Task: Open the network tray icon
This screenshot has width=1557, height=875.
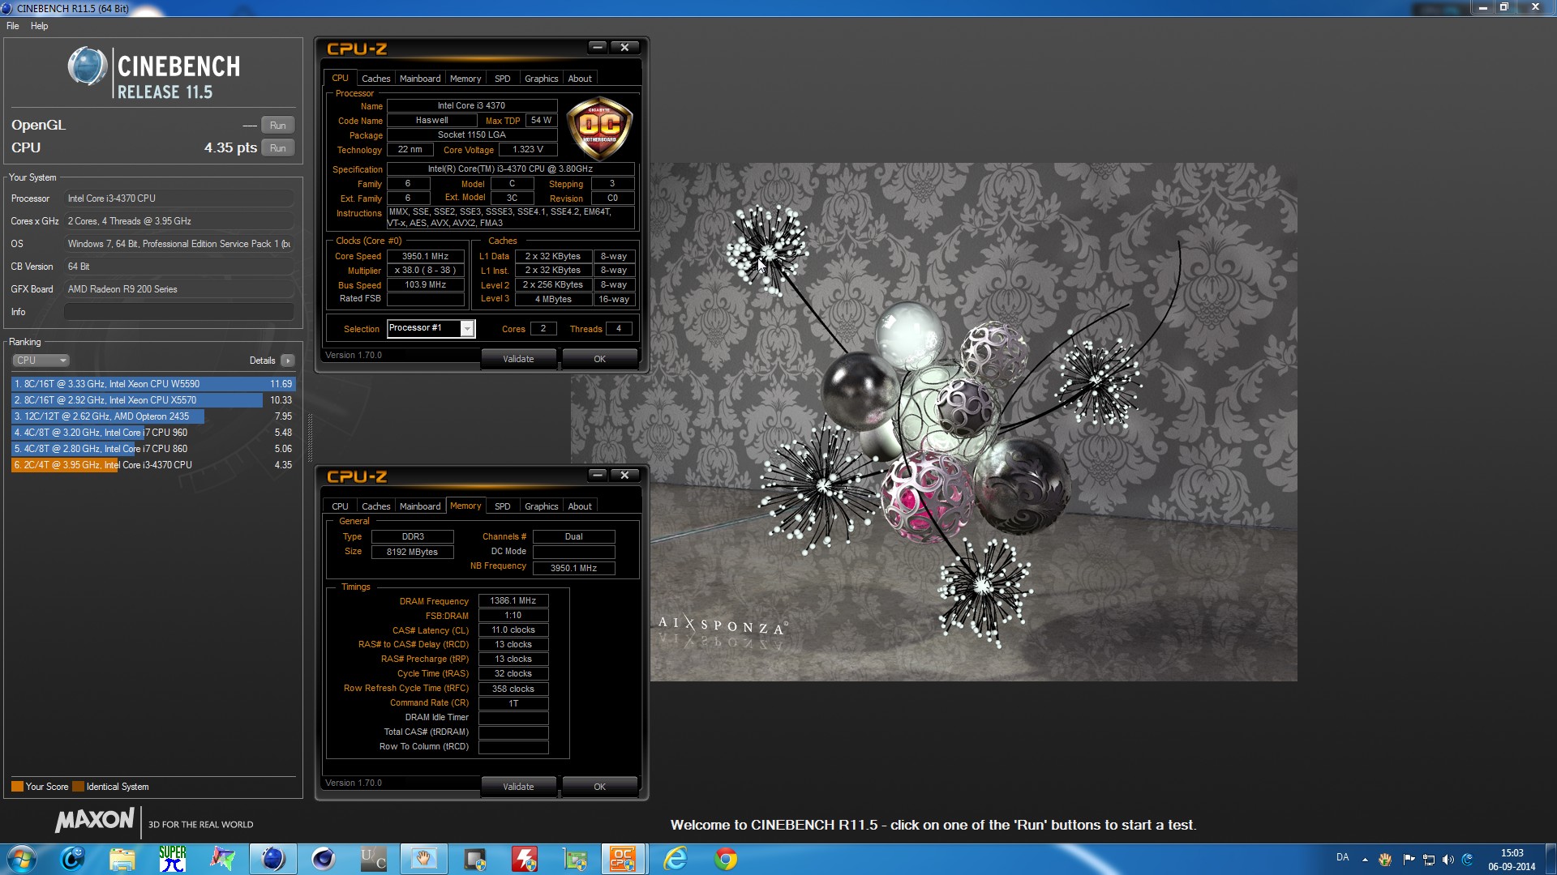Action: tap(1429, 860)
